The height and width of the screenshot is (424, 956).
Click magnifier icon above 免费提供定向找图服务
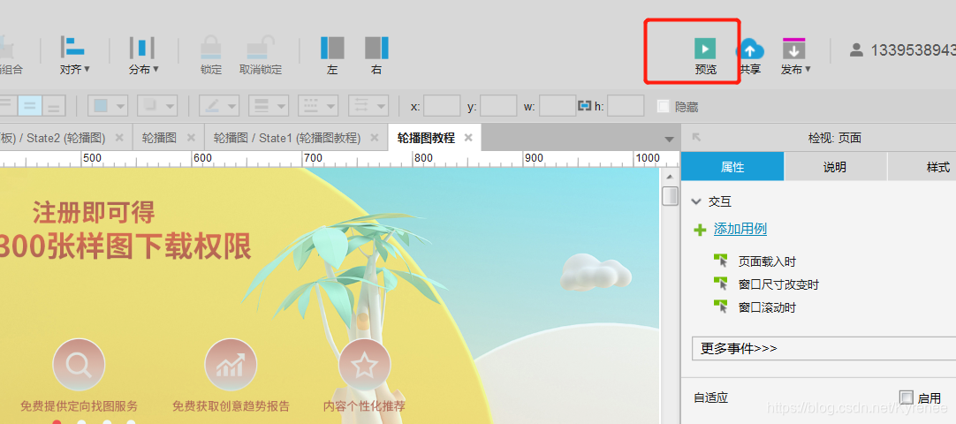tap(79, 365)
